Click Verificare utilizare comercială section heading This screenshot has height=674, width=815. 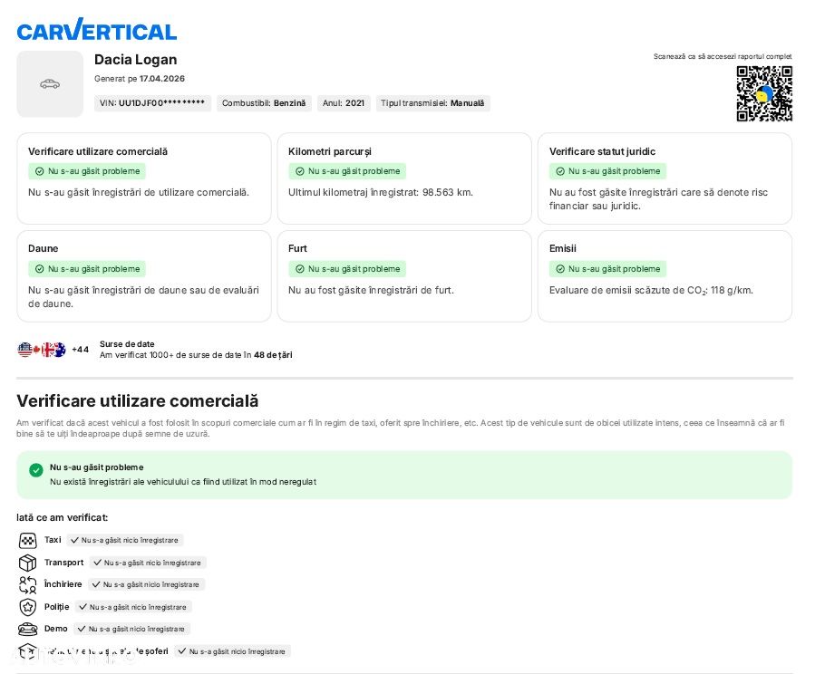click(137, 401)
